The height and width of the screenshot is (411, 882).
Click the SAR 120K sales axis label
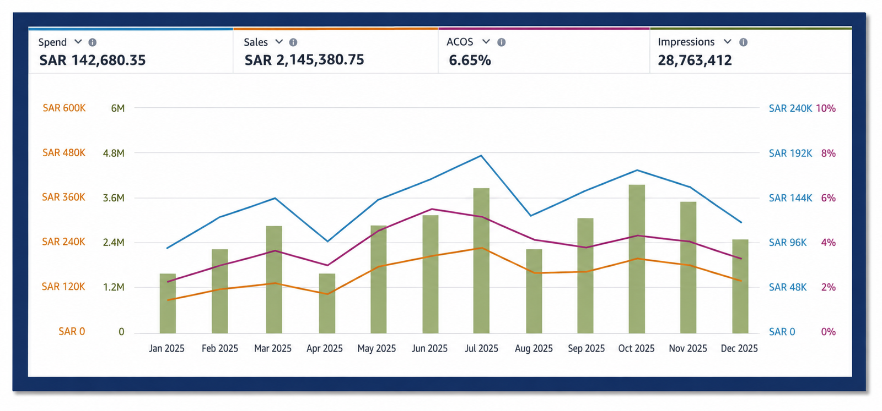63,287
